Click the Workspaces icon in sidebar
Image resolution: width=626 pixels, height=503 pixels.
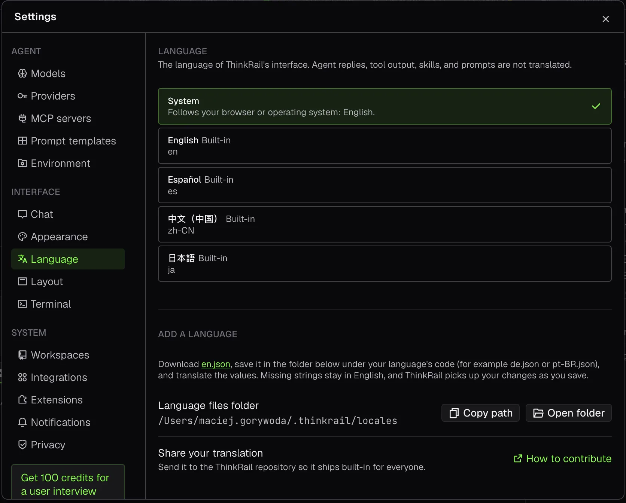(x=22, y=355)
